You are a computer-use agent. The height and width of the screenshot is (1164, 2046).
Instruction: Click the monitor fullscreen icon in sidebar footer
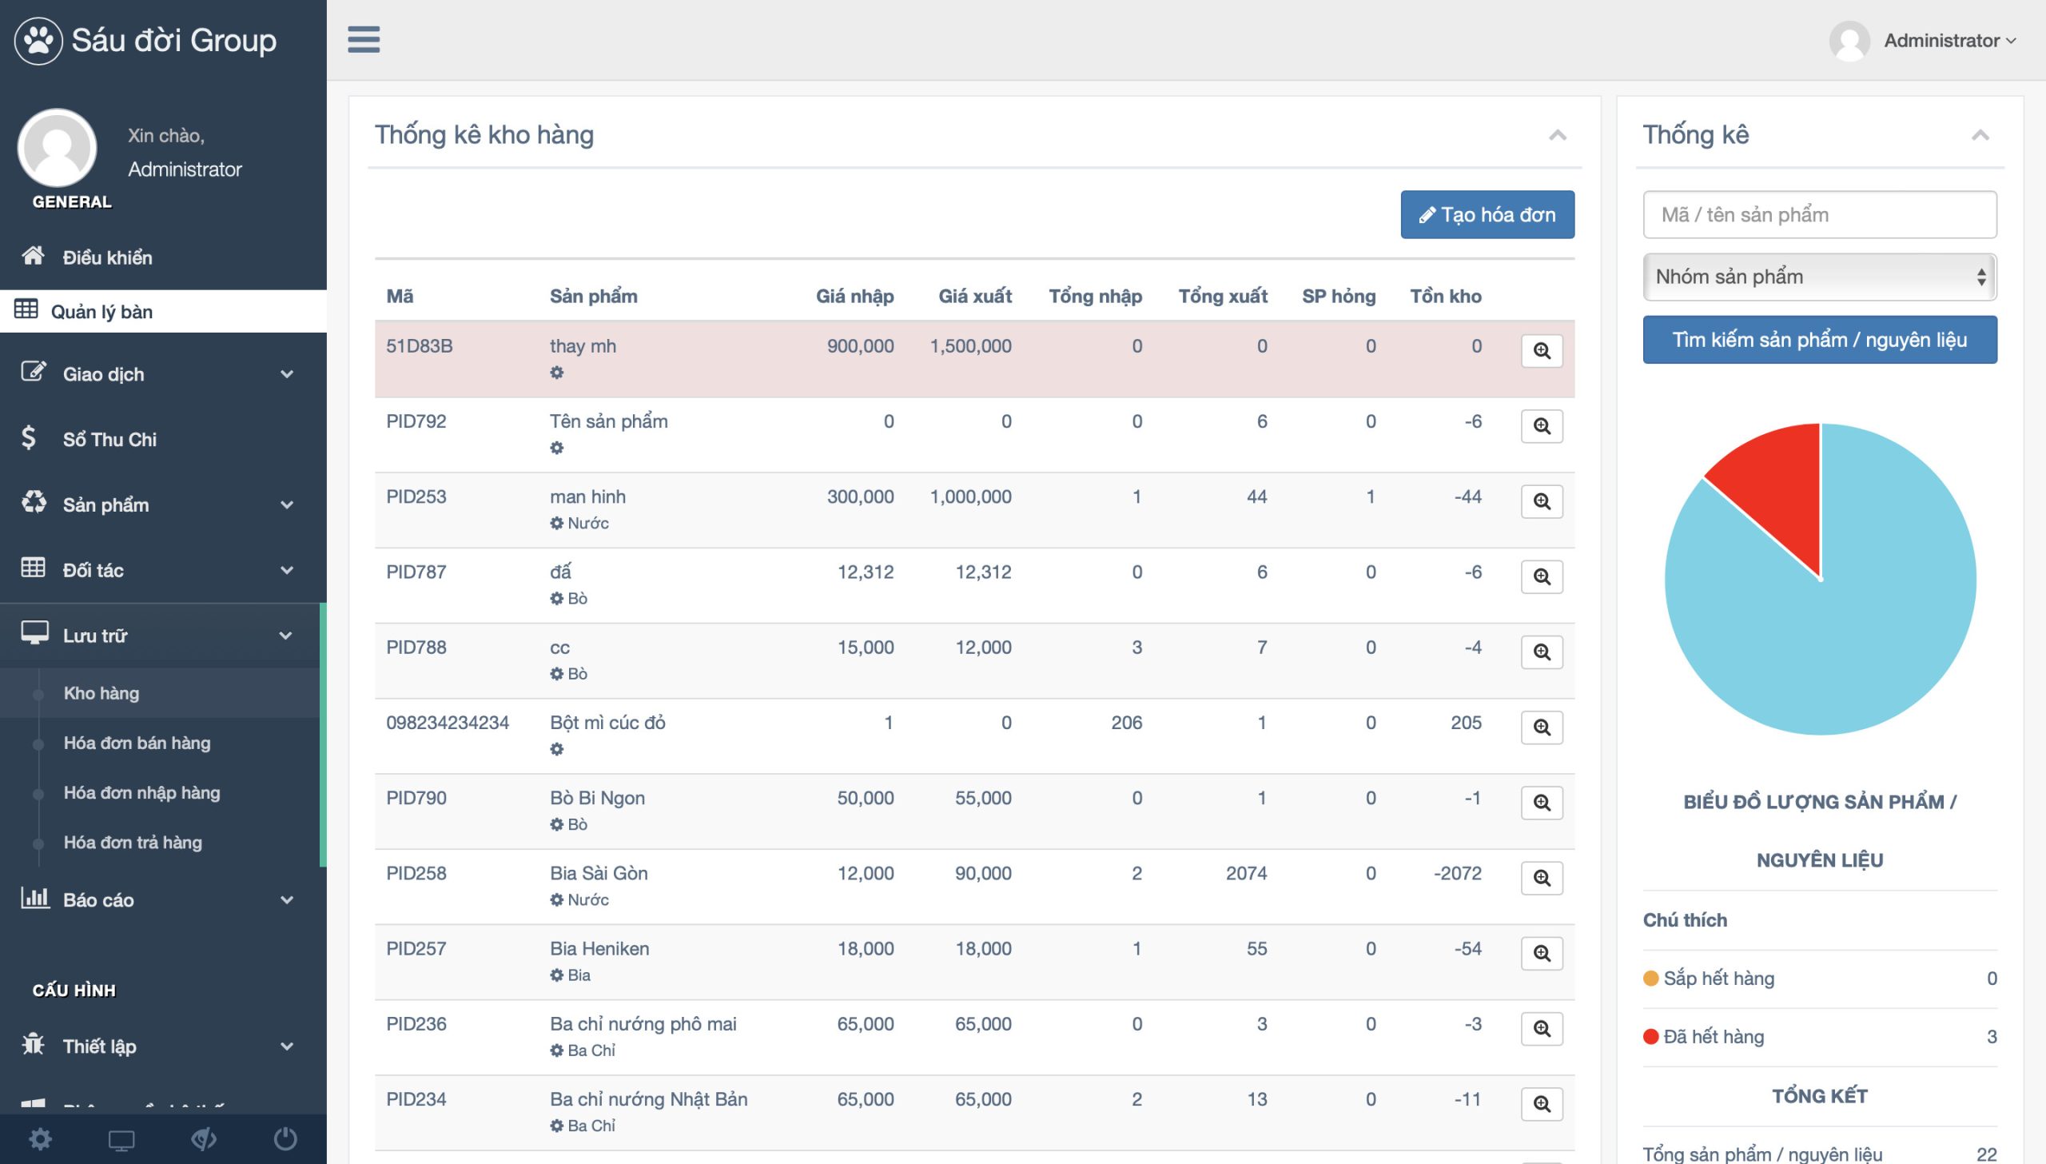121,1138
